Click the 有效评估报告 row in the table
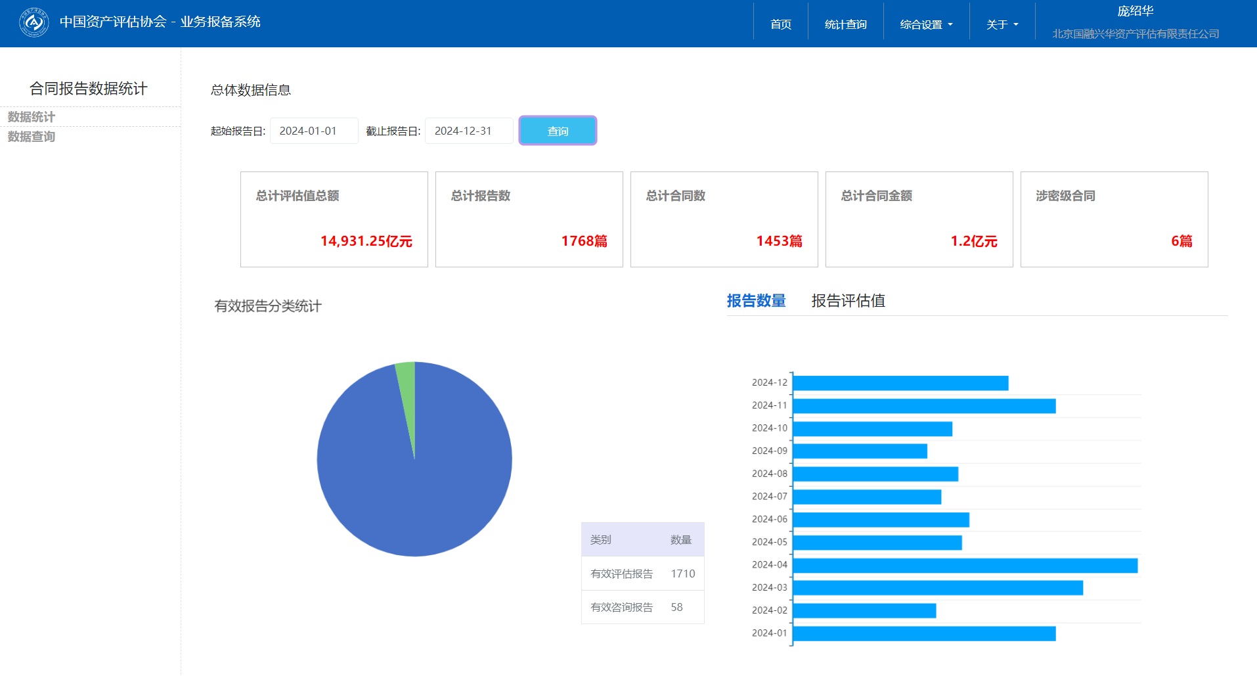 pos(642,574)
